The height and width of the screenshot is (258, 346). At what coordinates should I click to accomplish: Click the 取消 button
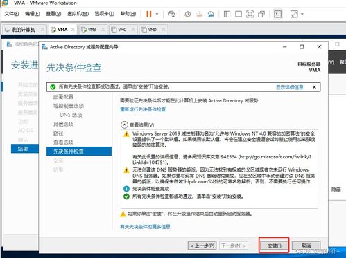pyautogui.click(x=306, y=246)
